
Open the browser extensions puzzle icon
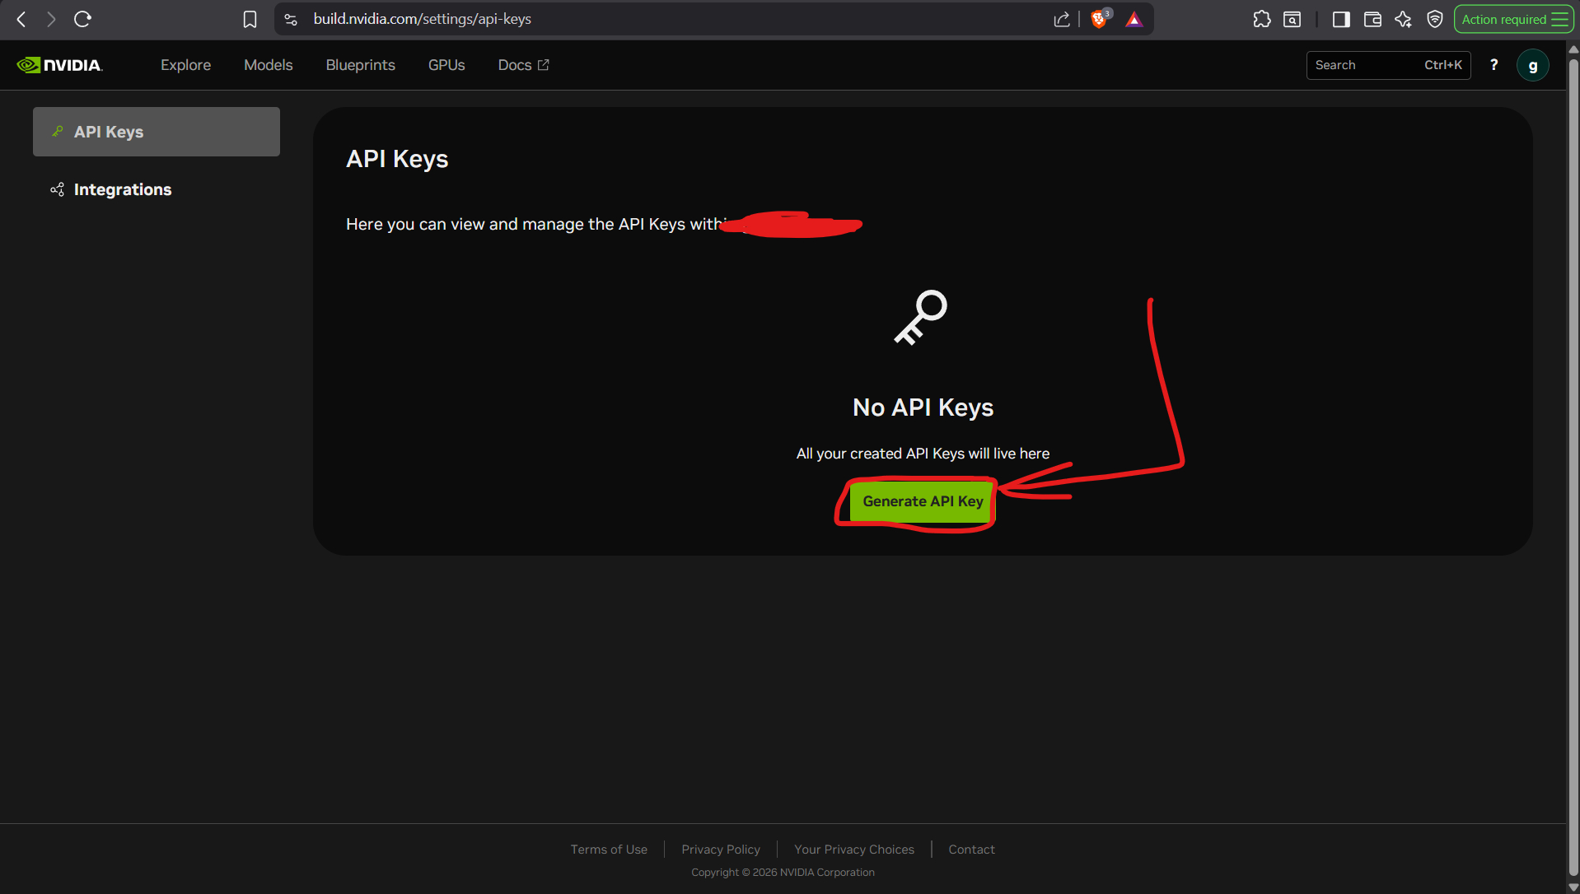point(1261,19)
